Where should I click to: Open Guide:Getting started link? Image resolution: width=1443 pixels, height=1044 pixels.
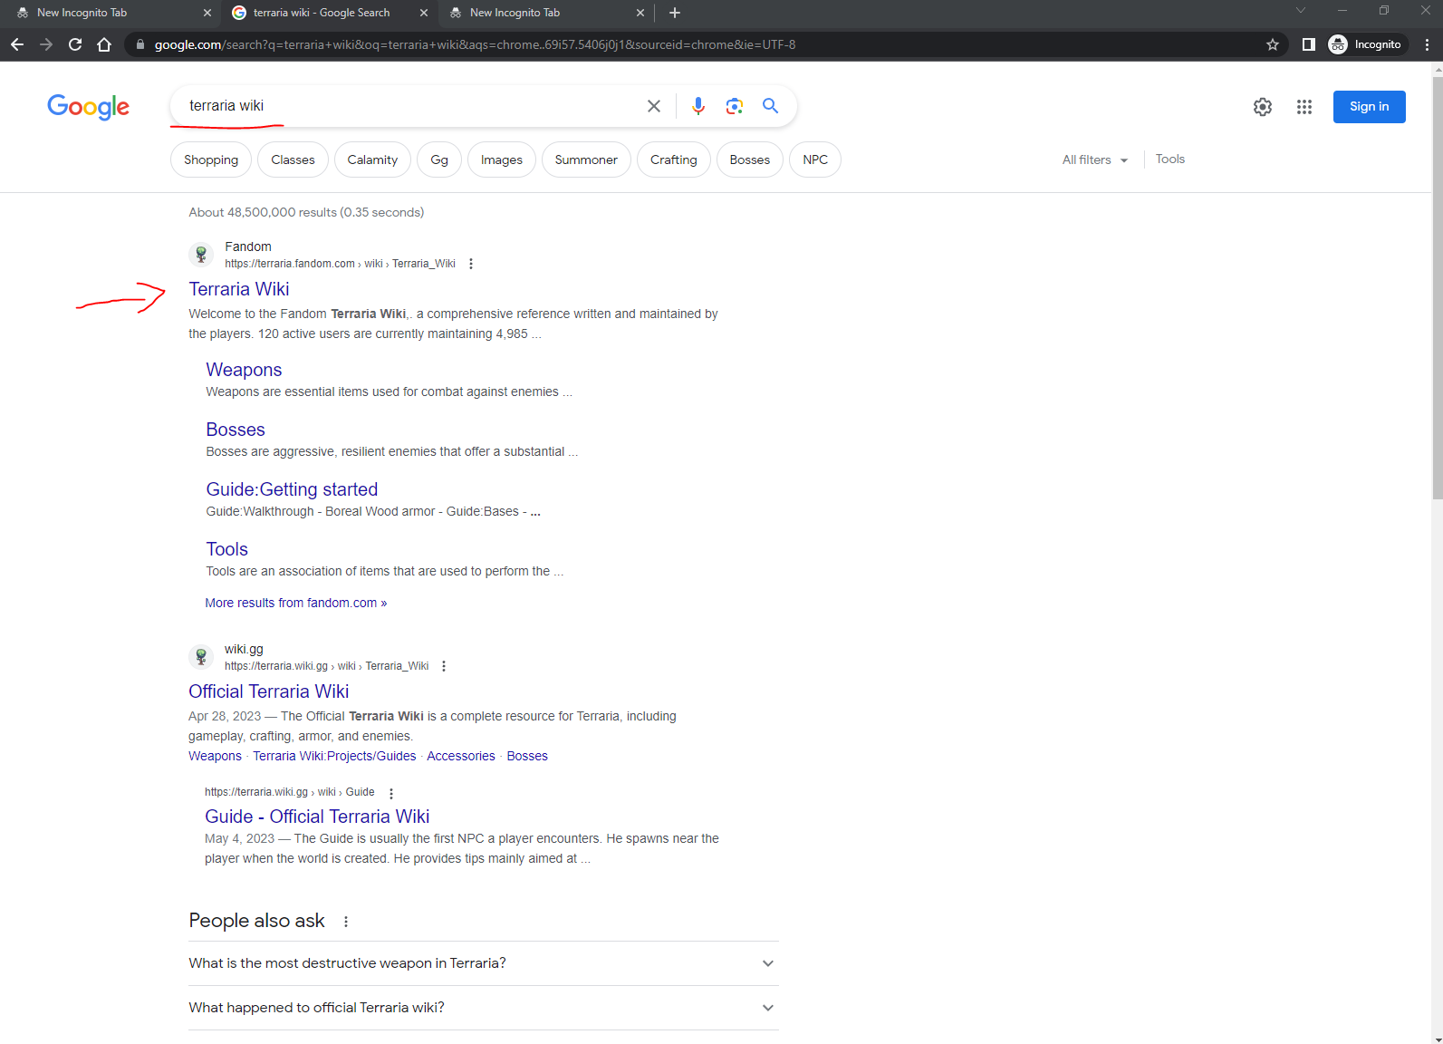point(292,489)
